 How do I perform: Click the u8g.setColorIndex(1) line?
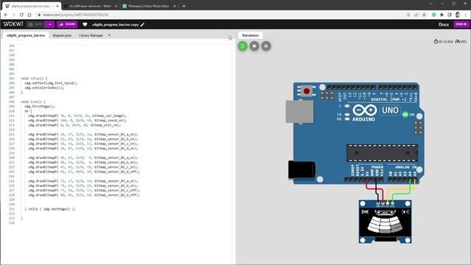click(44, 88)
